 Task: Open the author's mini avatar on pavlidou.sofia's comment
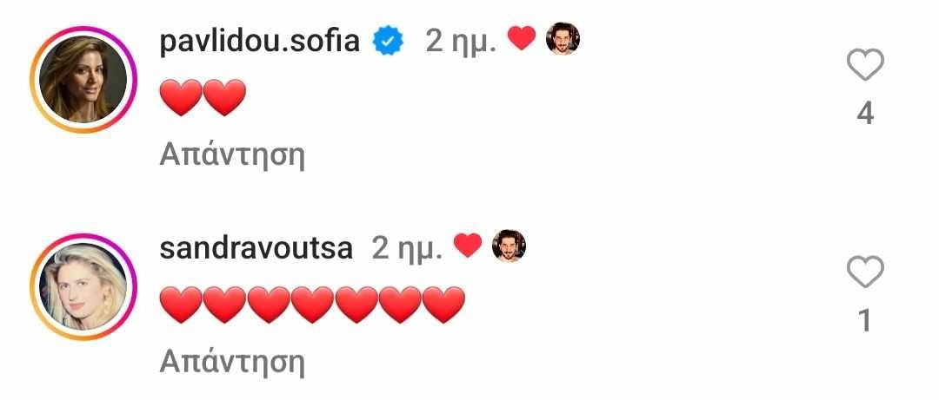tap(563, 39)
